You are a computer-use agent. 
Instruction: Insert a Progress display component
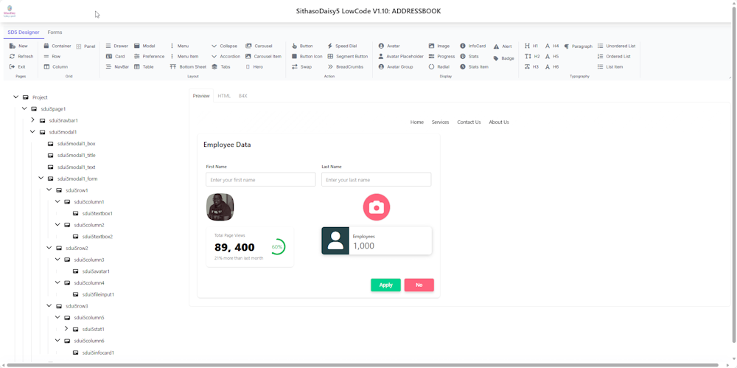441,57
